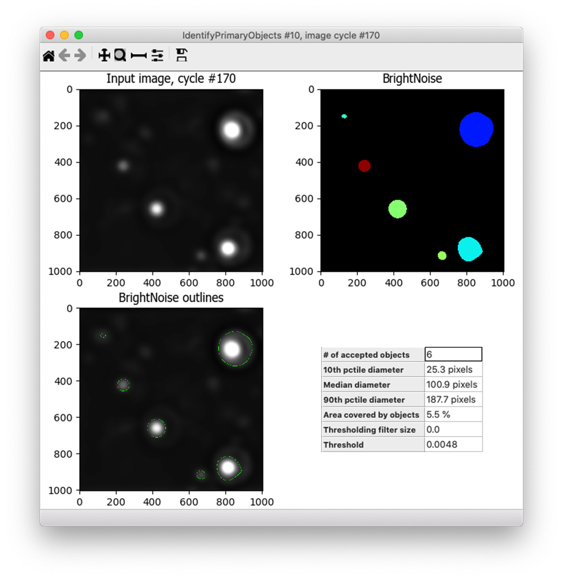Select the Zoom to rectangle tool

[x=120, y=55]
